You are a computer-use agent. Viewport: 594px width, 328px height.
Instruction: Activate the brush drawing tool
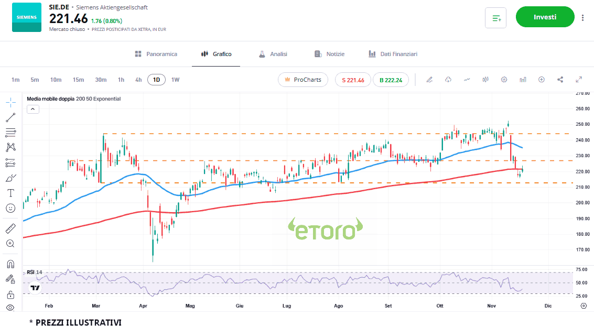(10, 178)
